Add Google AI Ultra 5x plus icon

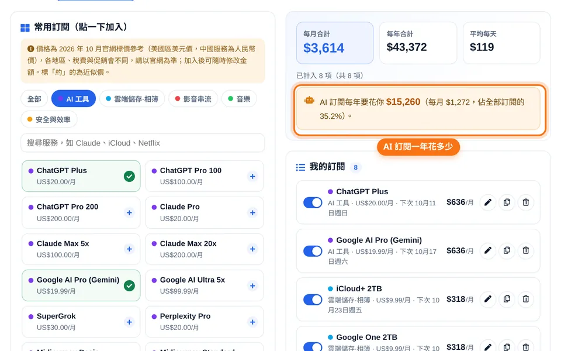[252, 286]
